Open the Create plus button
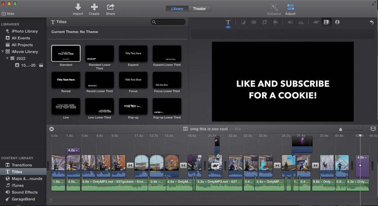The width and height of the screenshot is (378, 206). coord(94,7)
